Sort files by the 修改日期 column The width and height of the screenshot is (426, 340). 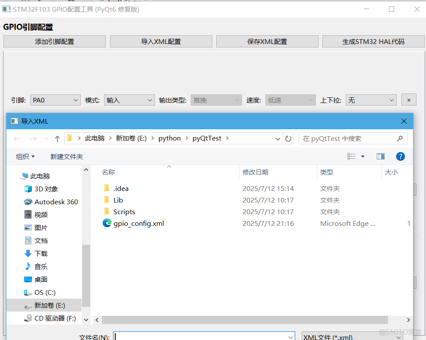256,172
